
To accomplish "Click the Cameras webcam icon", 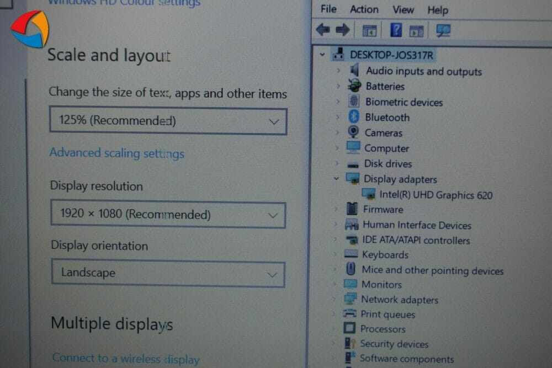I will [x=353, y=132].
